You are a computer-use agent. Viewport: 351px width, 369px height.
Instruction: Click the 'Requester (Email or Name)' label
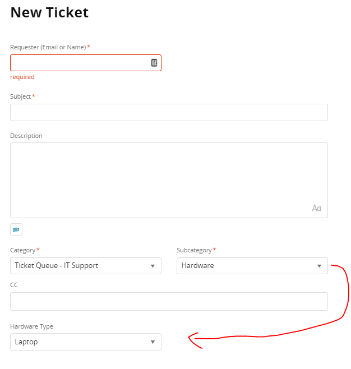48,47
